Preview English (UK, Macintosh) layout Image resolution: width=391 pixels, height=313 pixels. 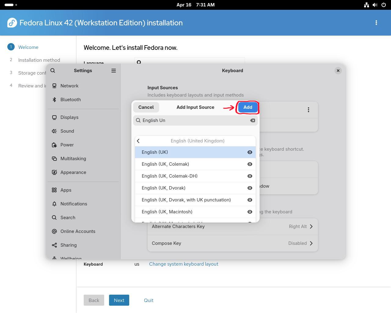click(250, 212)
